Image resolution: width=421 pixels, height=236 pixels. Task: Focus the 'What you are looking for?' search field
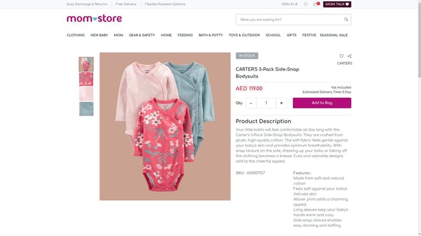tap(290, 19)
